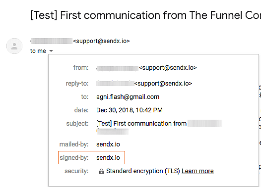Click the mailed-by label
Image resolution: width=261 pixels, height=187 pixels.
74,144
